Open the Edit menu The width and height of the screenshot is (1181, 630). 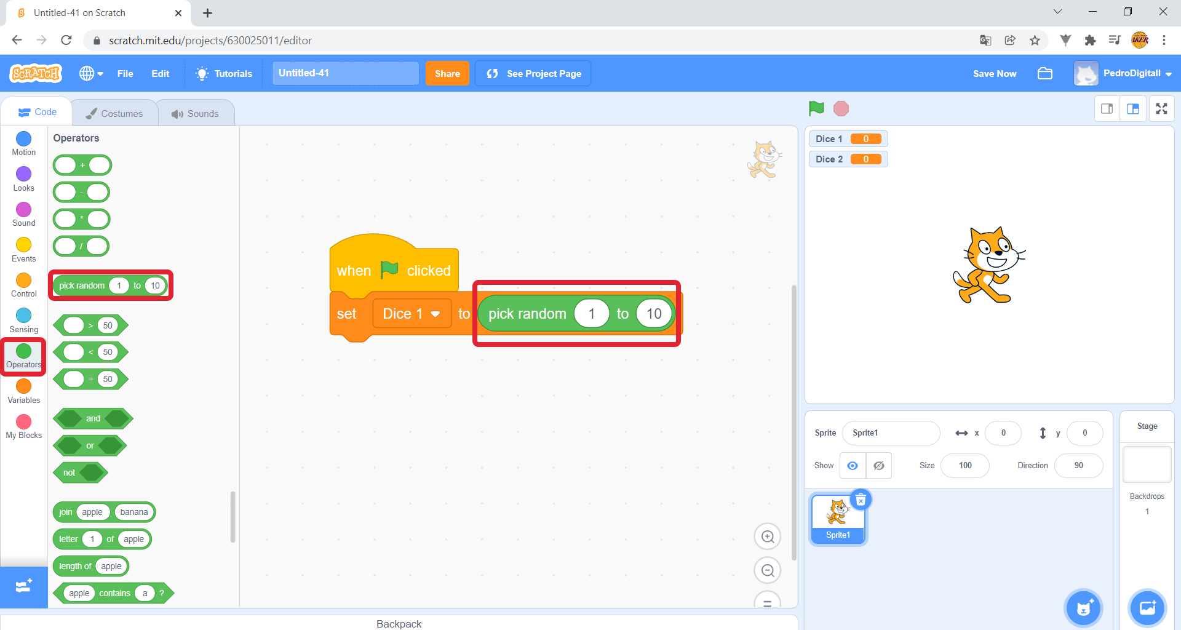[161, 73]
